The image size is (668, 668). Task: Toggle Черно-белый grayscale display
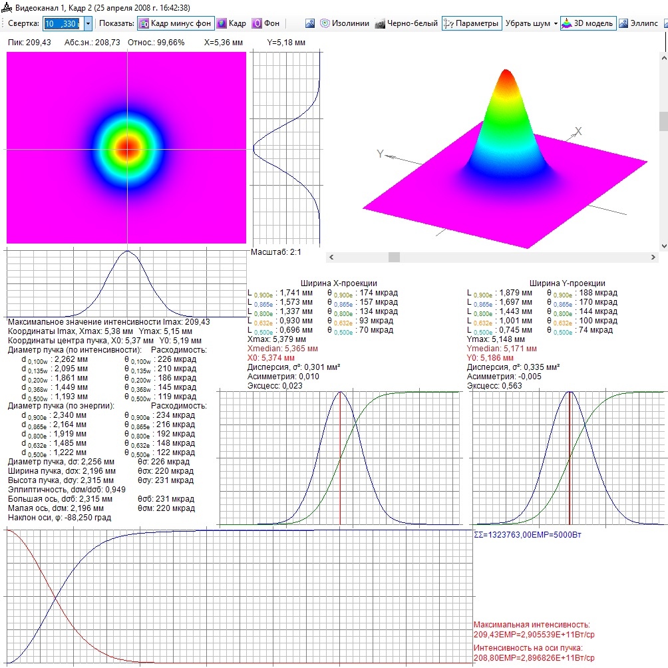[x=407, y=23]
